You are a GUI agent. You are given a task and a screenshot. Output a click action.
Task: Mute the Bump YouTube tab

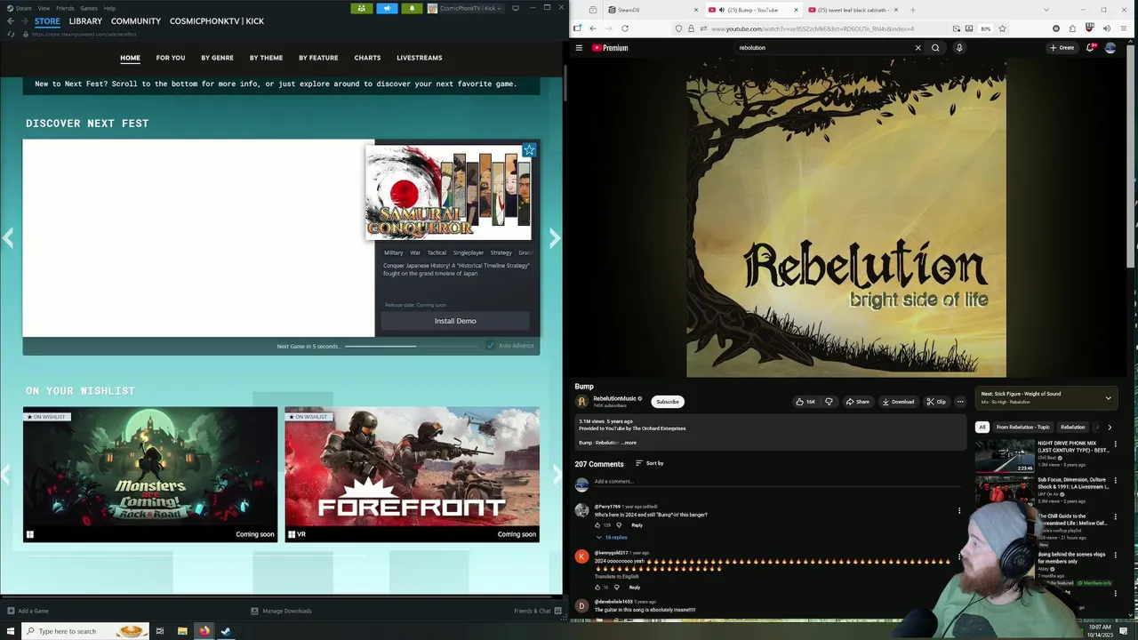click(721, 10)
